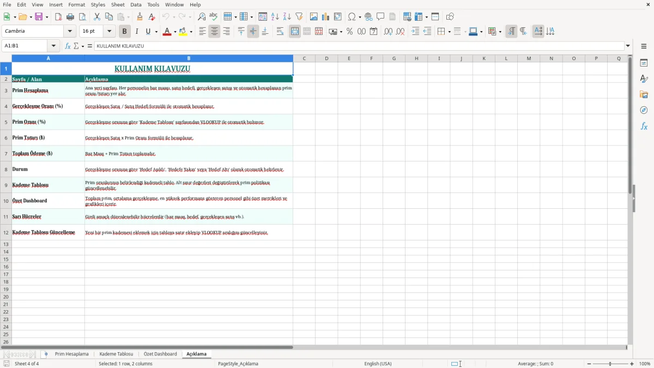Select column C header
The width and height of the screenshot is (654, 368).
[x=304, y=58]
